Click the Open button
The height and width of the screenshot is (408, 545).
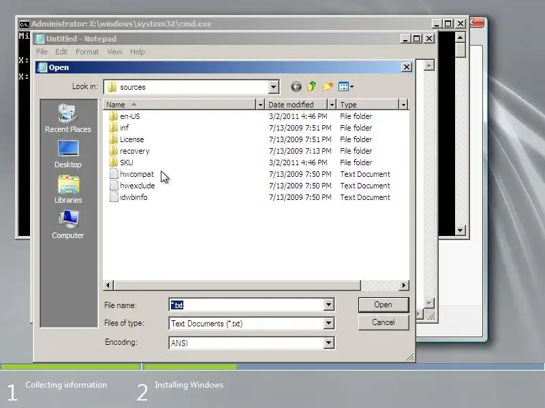click(384, 305)
